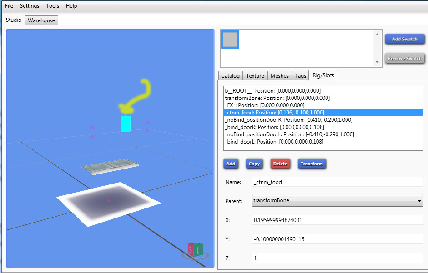Open the Tools menu
Image resolution: width=428 pixels, height=273 pixels.
(52, 6)
